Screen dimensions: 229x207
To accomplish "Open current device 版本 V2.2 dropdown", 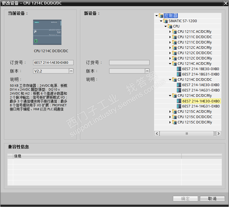I will [x=71, y=71].
